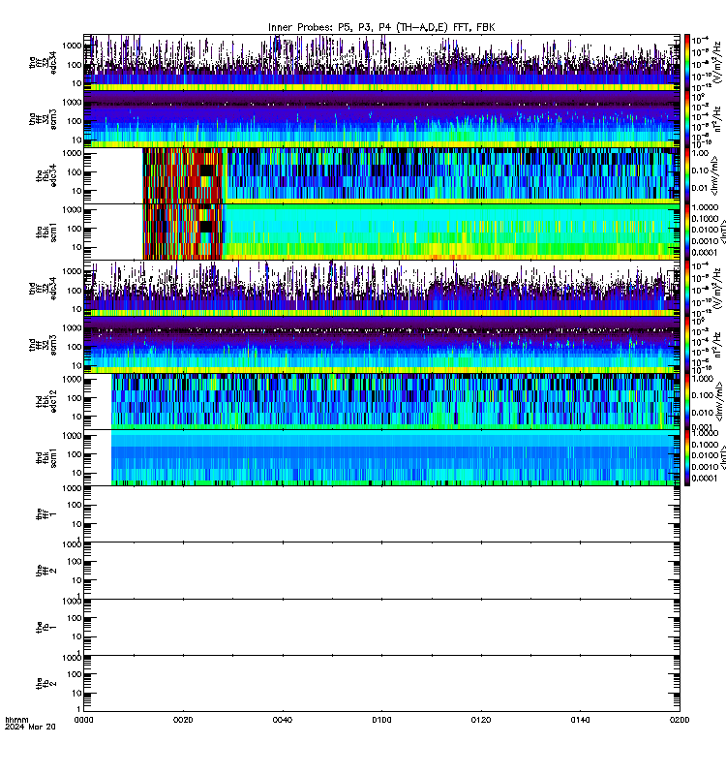Click the "thd fff 32 edc34" panel label
The image size is (726, 775).
pos(43,288)
